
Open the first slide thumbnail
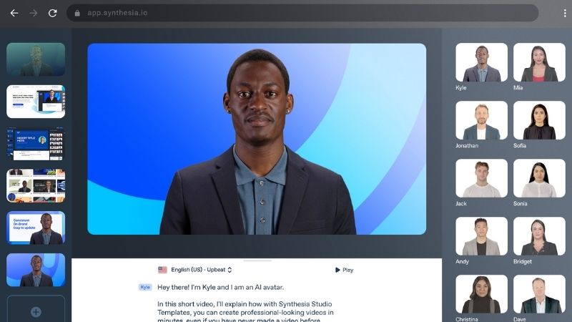[x=36, y=59]
